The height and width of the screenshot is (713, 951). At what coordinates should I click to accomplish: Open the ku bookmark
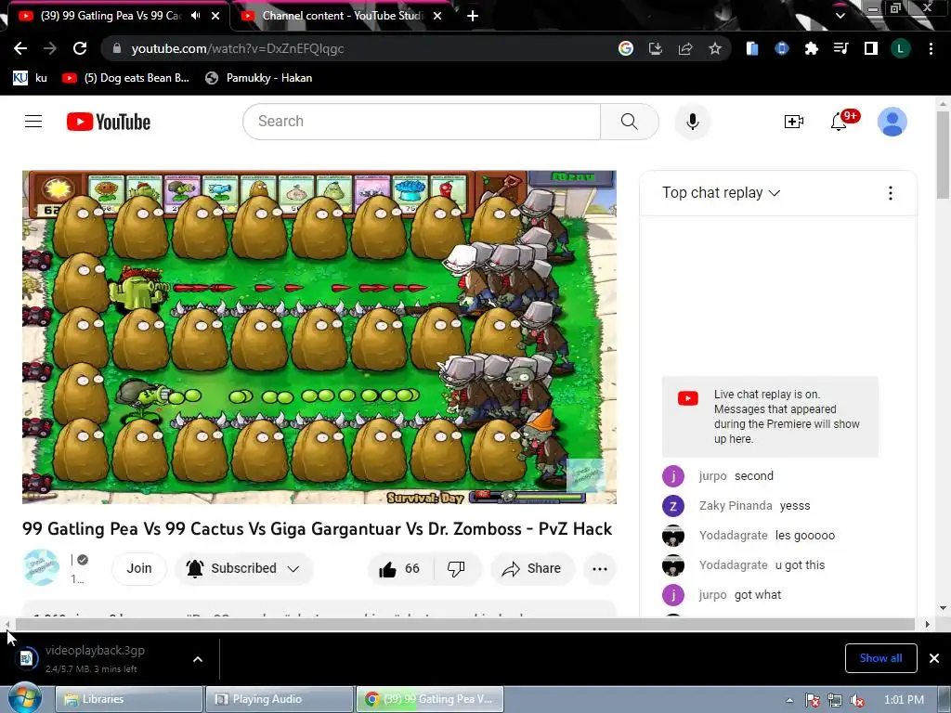[31, 78]
